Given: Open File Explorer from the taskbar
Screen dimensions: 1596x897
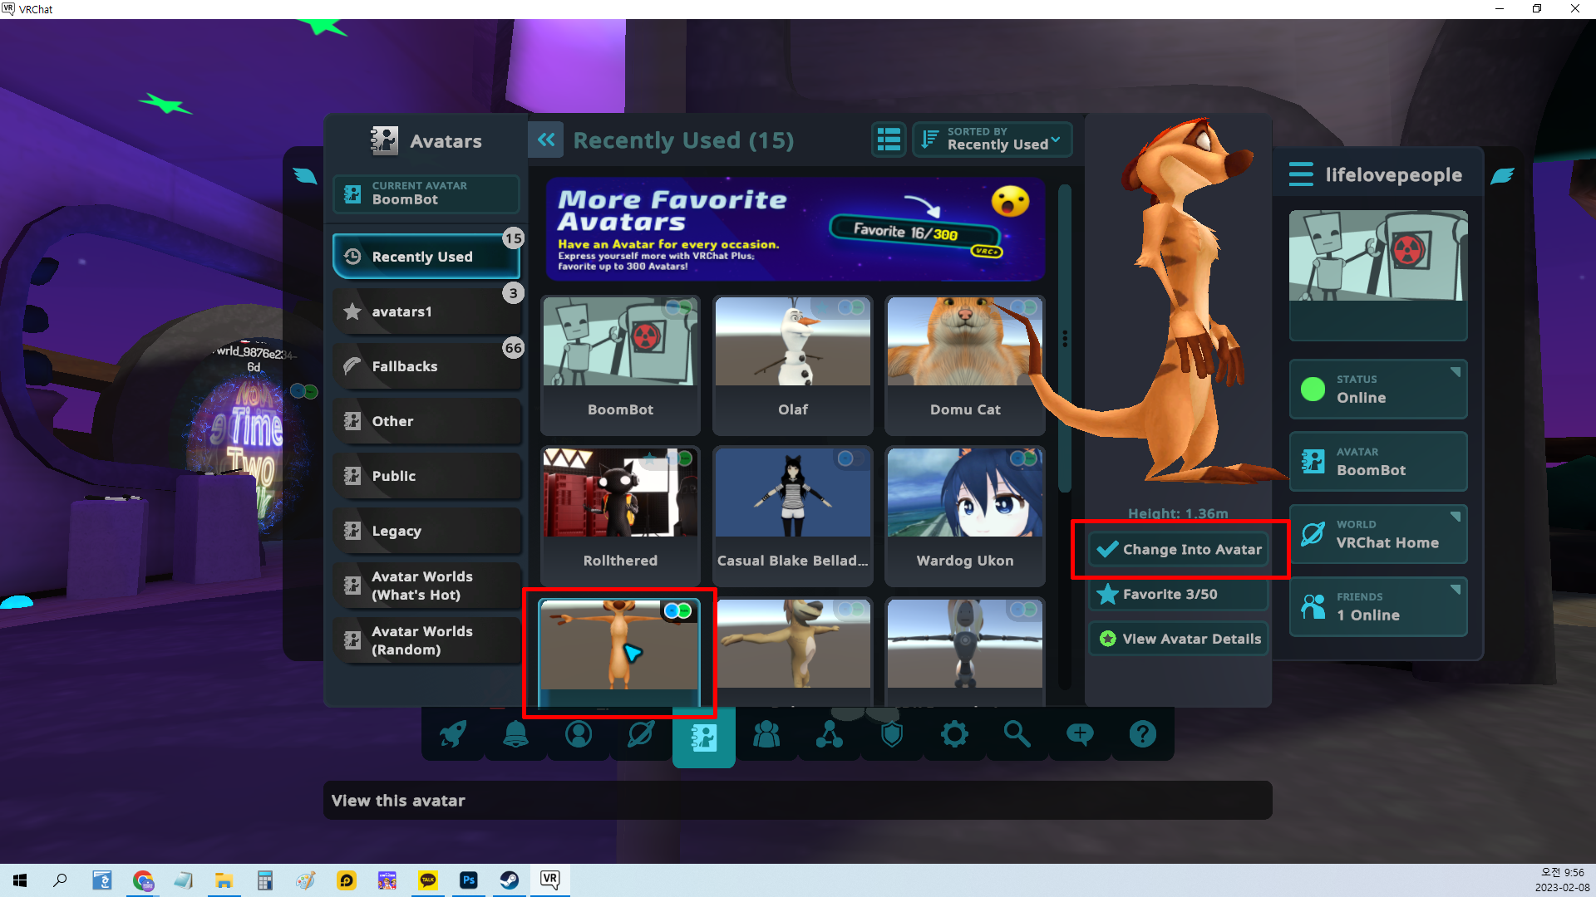Looking at the screenshot, I should coord(224,880).
